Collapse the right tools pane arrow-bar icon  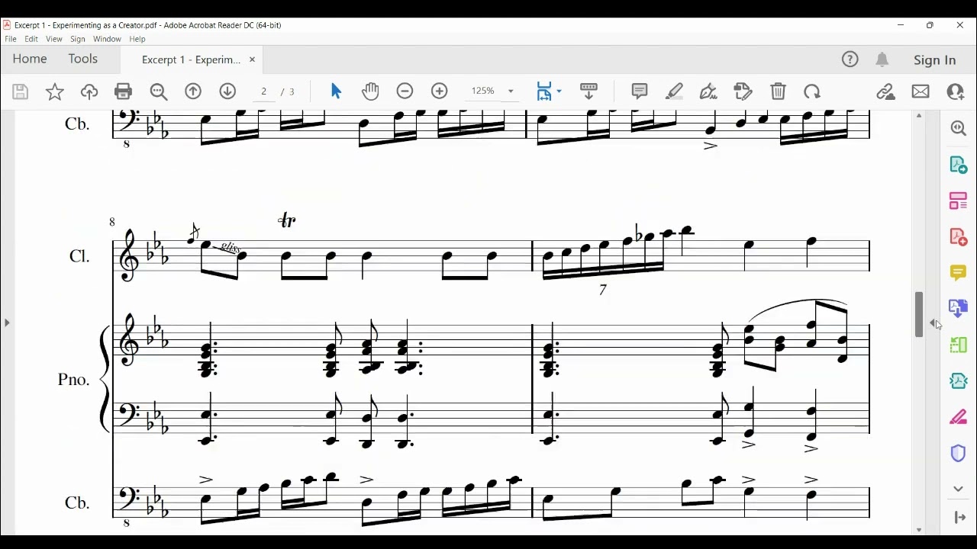click(959, 518)
